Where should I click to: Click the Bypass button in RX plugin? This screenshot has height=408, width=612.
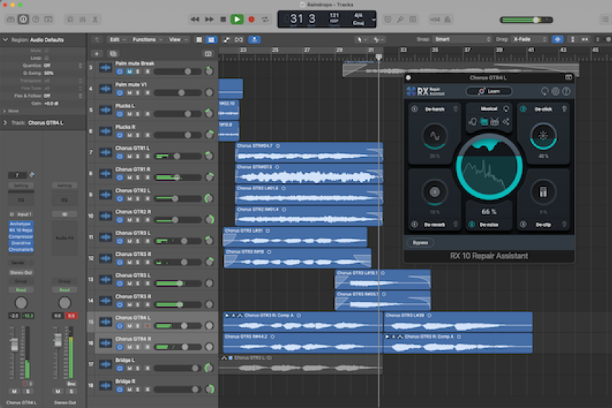420,242
